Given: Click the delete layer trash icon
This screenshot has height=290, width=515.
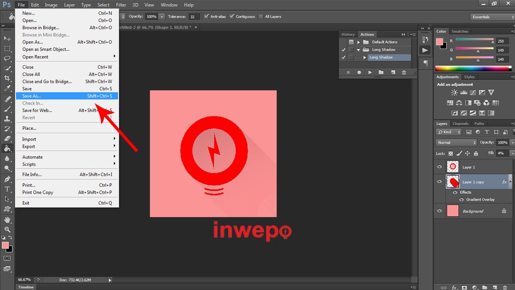Looking at the screenshot, I should (x=506, y=287).
